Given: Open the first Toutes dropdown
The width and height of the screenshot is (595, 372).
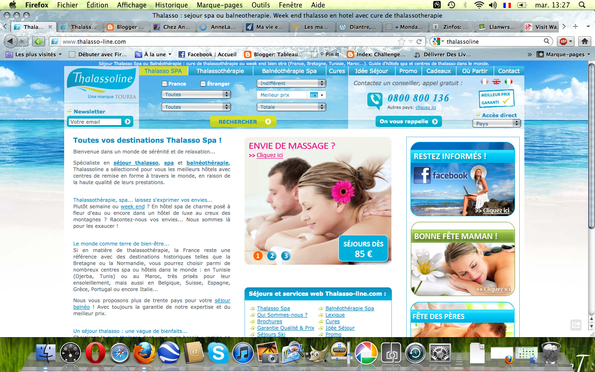Looking at the screenshot, I should [x=196, y=94].
